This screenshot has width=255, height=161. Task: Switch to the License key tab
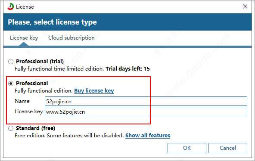coord(24,38)
